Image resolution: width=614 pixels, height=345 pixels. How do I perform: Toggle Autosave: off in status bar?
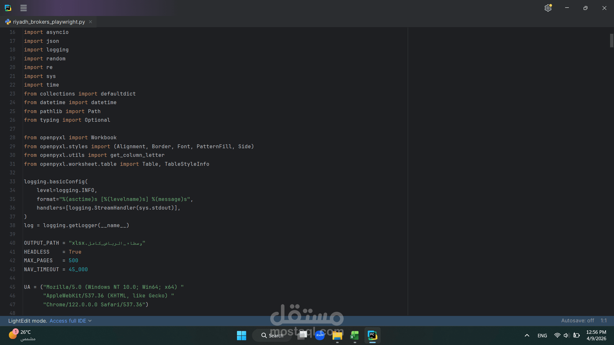(577, 320)
